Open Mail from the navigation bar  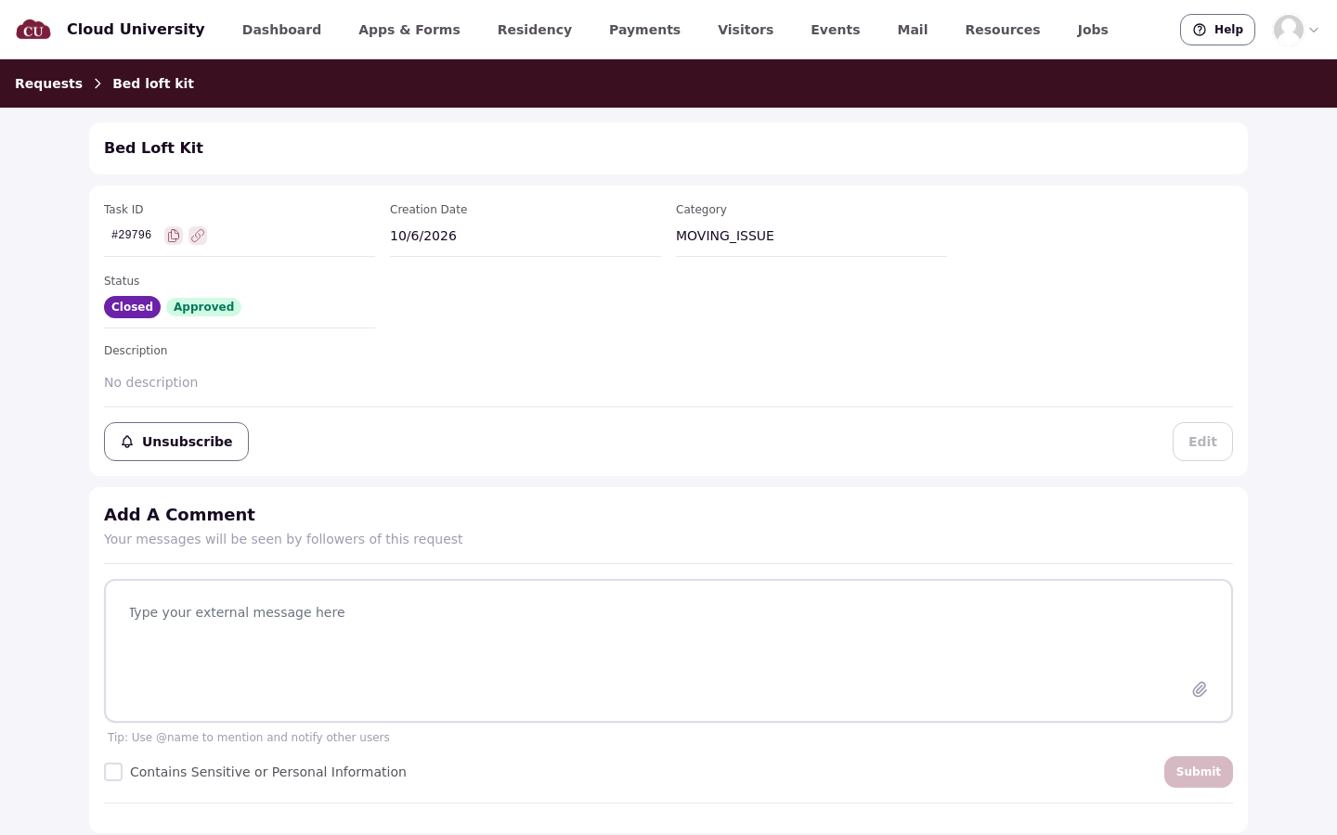point(913,30)
